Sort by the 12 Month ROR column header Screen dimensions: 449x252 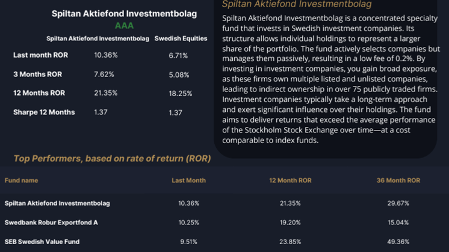tap(290, 180)
